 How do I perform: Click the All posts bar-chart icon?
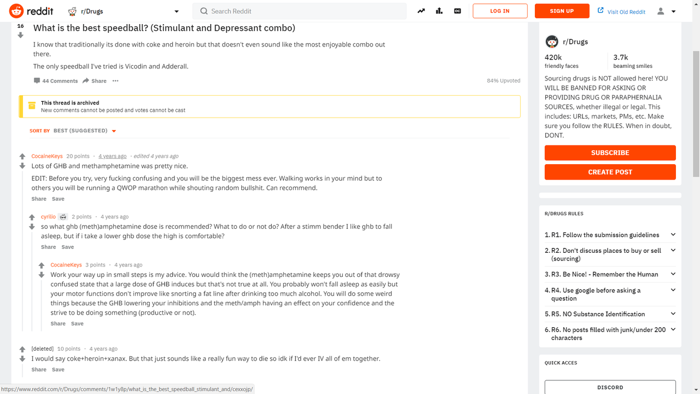coord(439,11)
